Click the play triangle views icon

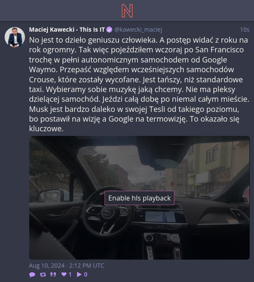pos(79,274)
